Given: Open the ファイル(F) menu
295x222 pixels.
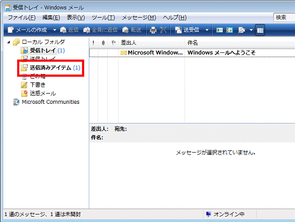Looking at the screenshot, I should (21, 18).
